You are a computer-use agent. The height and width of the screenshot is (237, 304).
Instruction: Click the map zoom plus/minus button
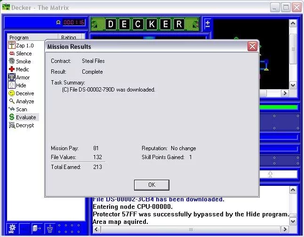(x=208, y=24)
